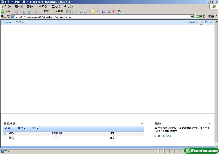The image size is (219, 154).
Task: Open the Messenger figure icon in toolbar
Action: [98, 12]
